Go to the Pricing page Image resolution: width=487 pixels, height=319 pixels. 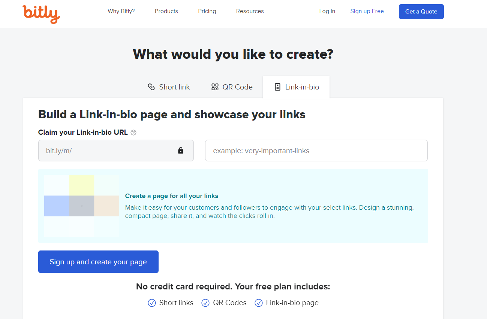[207, 11]
